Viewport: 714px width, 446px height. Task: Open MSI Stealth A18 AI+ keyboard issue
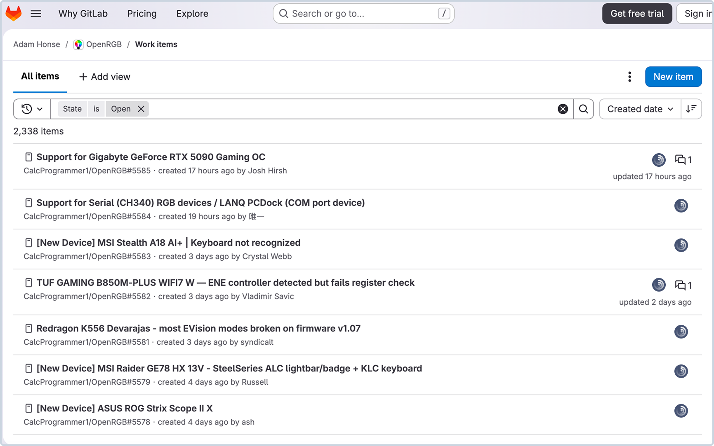[x=168, y=243]
